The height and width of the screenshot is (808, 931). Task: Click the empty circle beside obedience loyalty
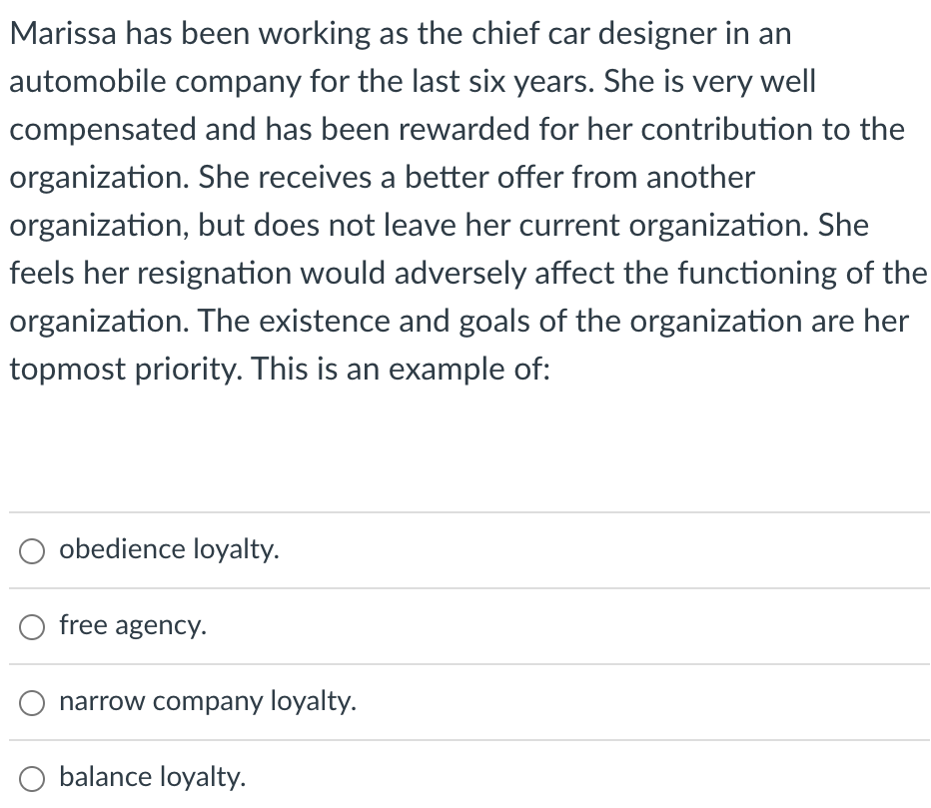pos(32,550)
